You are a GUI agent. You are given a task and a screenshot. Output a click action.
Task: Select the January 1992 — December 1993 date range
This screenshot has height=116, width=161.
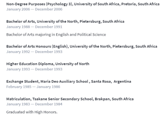pos(34,52)
